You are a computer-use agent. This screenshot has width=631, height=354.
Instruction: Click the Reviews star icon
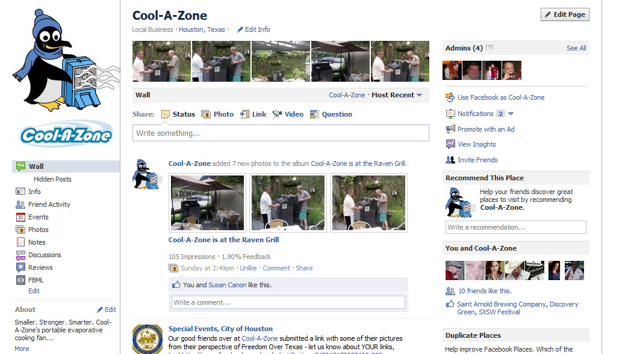coord(20,267)
